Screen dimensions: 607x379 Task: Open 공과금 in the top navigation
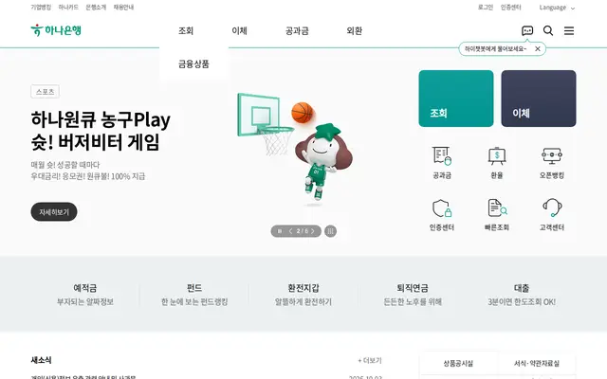[x=297, y=31]
